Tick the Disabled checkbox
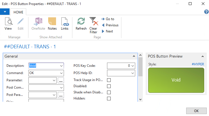 click(x=109, y=86)
